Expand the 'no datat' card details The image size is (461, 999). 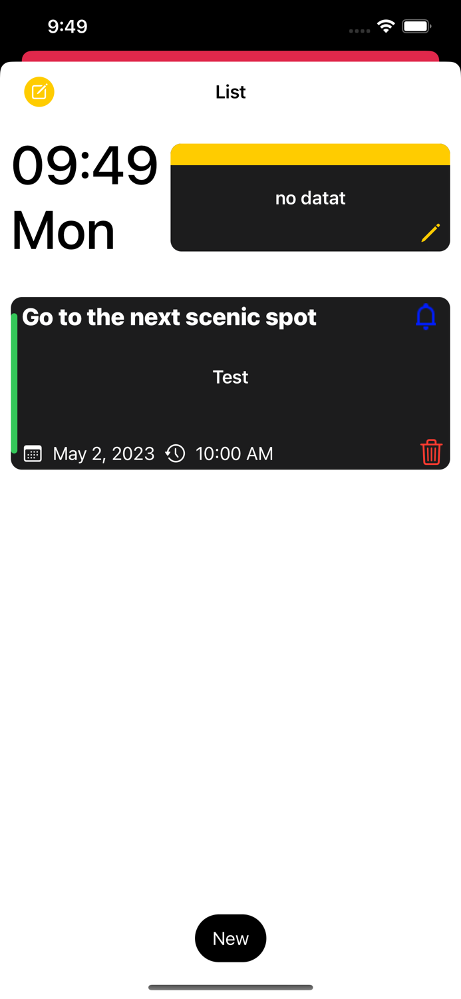click(310, 198)
